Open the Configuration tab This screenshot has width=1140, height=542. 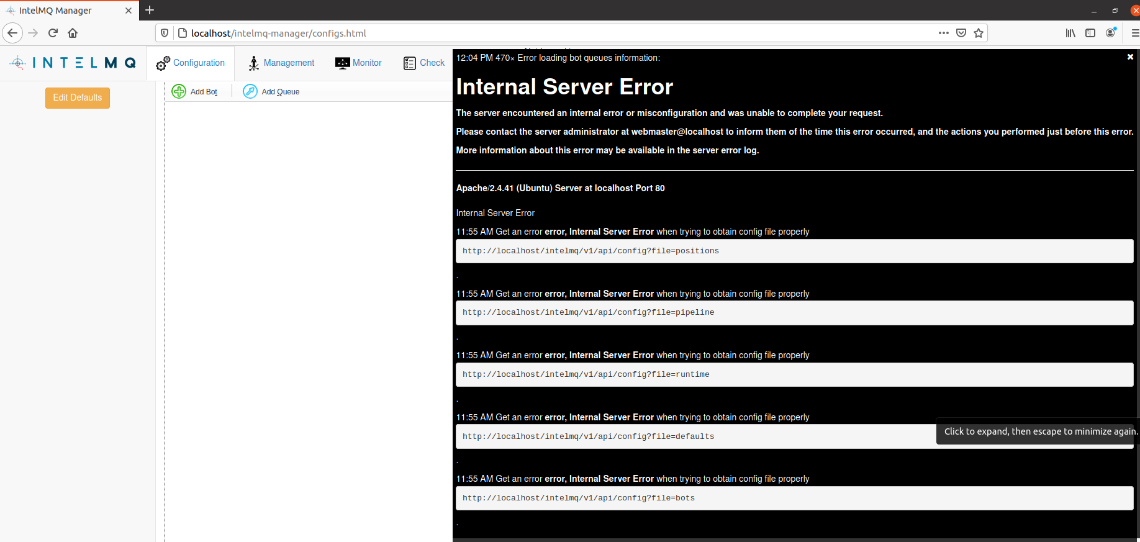click(x=191, y=63)
